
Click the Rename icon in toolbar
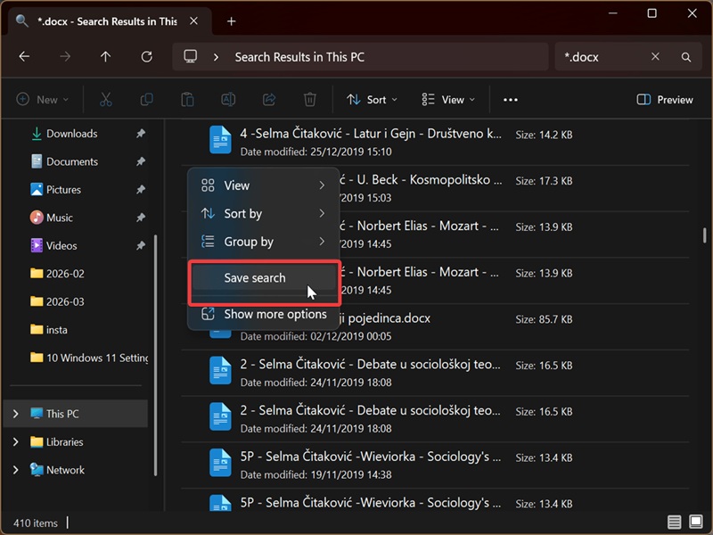(228, 99)
